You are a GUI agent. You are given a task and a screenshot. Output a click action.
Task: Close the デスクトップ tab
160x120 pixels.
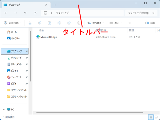click(46, 5)
